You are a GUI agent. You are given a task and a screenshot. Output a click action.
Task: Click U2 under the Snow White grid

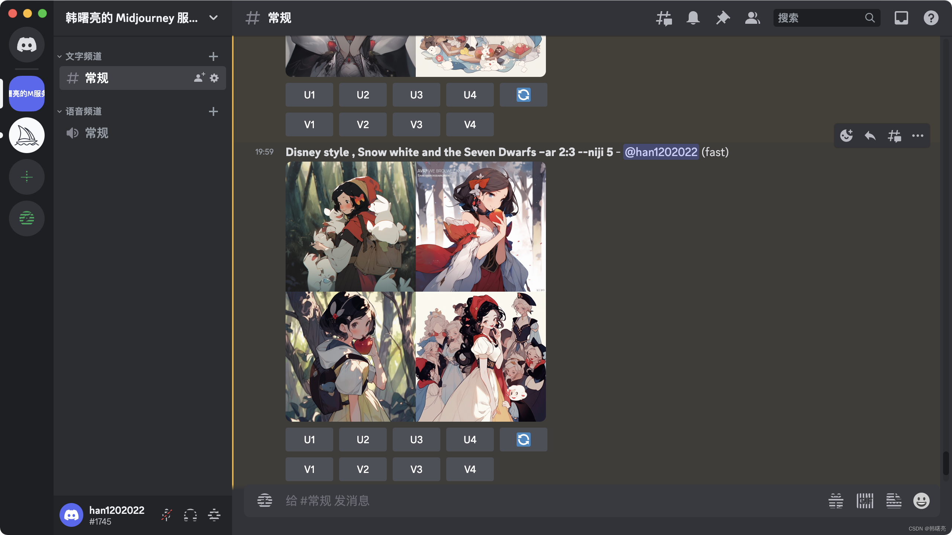(363, 440)
